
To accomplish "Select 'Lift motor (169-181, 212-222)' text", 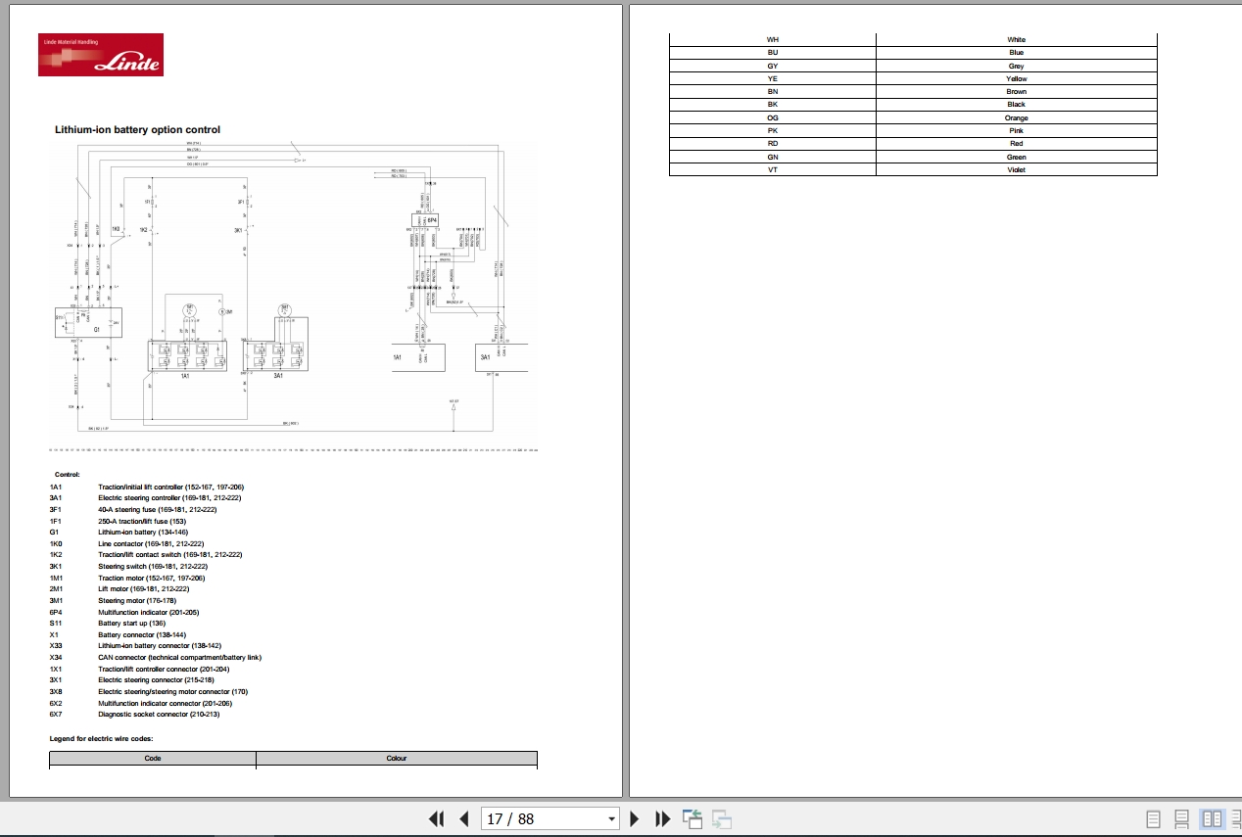I will 143,589.
